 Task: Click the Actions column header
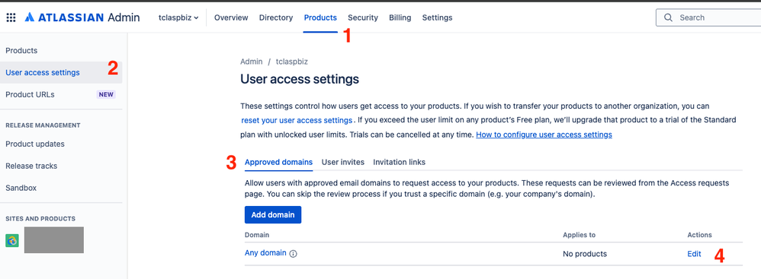[x=699, y=235]
